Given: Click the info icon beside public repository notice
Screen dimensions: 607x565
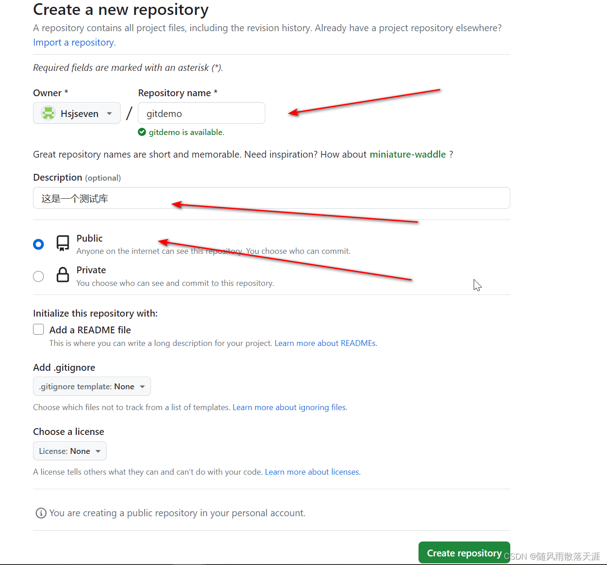Looking at the screenshot, I should (41, 513).
